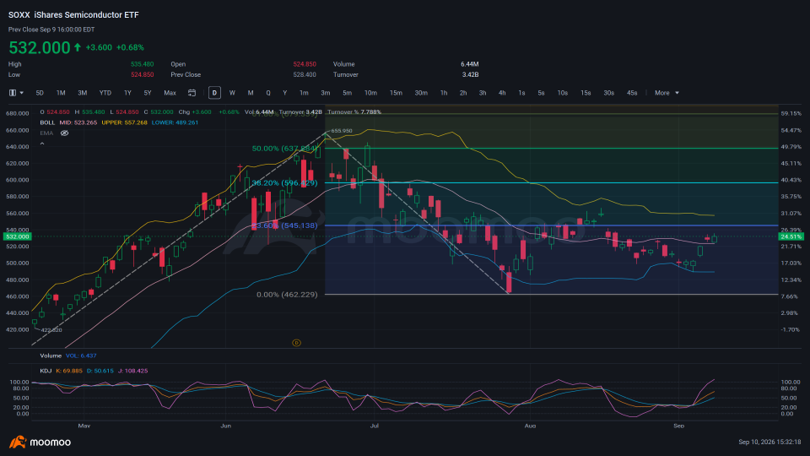This screenshot has width=810, height=456.
Task: Click the 38.20% Fibonacci level label
Action: click(284, 183)
